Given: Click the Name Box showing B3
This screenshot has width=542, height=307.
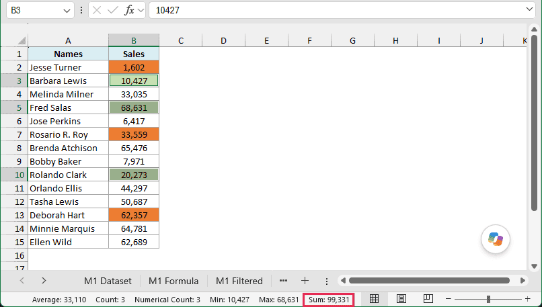Looking at the screenshot, I should (40, 10).
